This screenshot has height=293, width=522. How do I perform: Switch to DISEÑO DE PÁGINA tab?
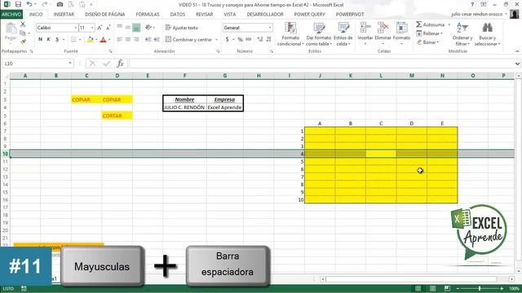(x=105, y=15)
